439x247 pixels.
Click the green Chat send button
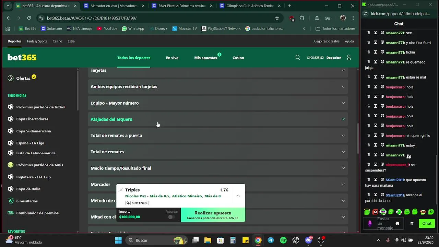pyautogui.click(x=427, y=223)
